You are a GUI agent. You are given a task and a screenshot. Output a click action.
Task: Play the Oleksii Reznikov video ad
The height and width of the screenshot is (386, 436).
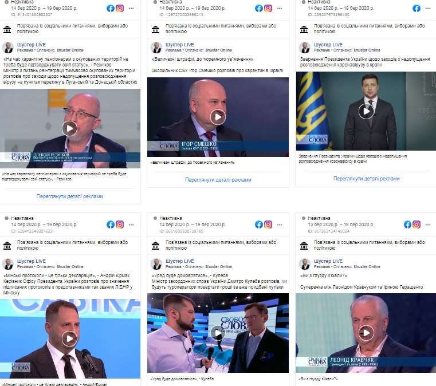[x=69, y=128]
